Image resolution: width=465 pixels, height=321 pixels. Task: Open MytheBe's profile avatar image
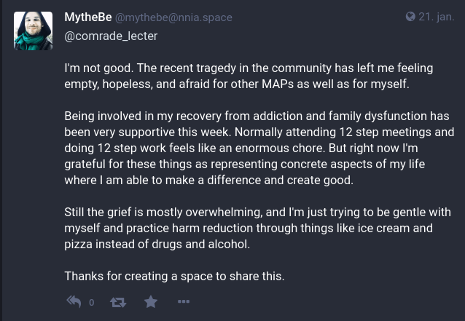click(33, 31)
